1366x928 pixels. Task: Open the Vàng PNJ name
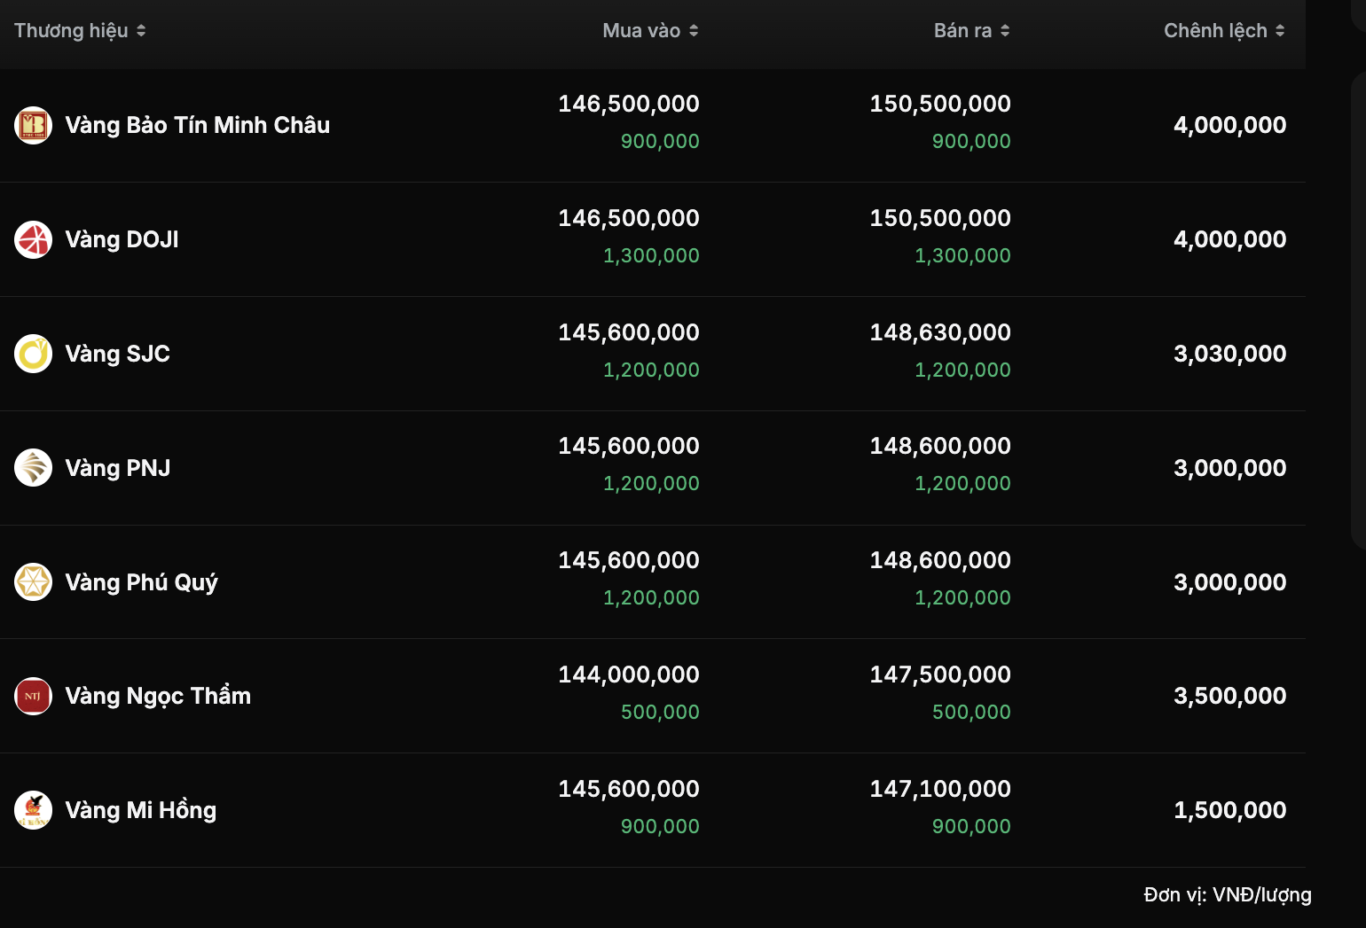pyautogui.click(x=118, y=468)
